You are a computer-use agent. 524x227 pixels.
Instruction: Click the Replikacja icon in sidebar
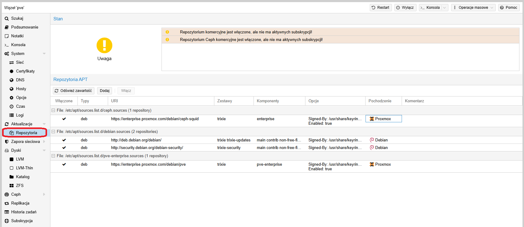[x=7, y=203]
